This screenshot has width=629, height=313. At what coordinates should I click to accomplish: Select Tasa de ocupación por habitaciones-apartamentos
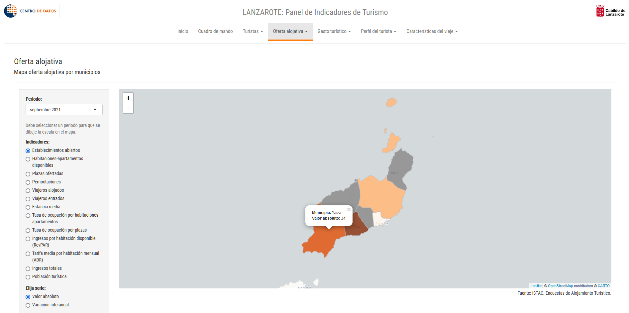click(28, 216)
